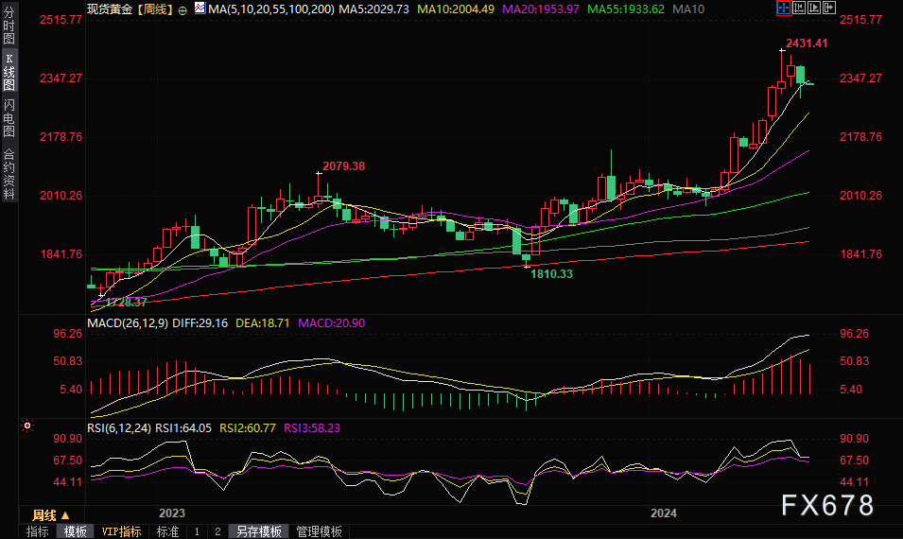This screenshot has height=539, width=903.
Task: Click the rightmost exit-arrow toolbar icon
Action: coord(831,8)
